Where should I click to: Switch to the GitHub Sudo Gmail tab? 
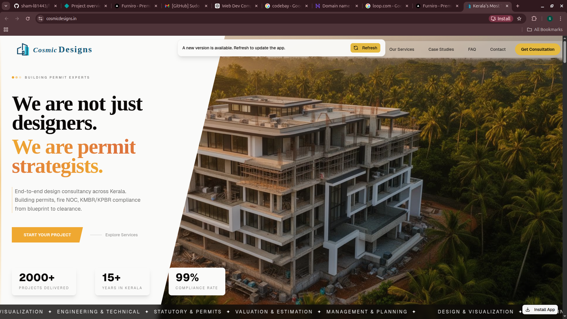[x=186, y=6]
